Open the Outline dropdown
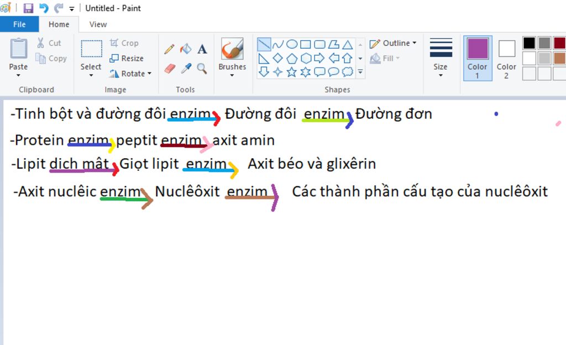 pyautogui.click(x=393, y=43)
